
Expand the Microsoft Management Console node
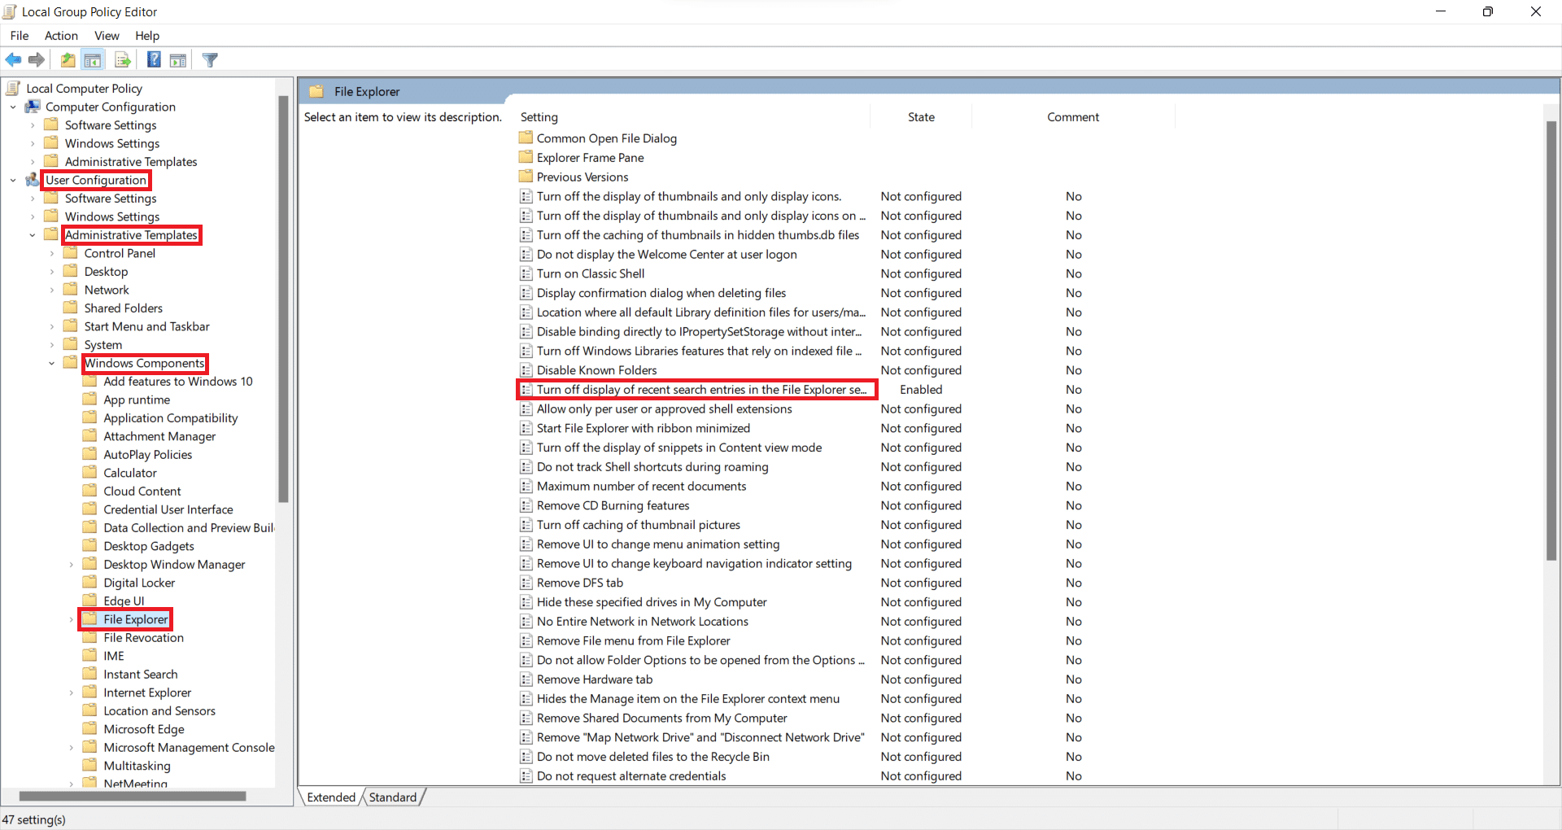[72, 748]
